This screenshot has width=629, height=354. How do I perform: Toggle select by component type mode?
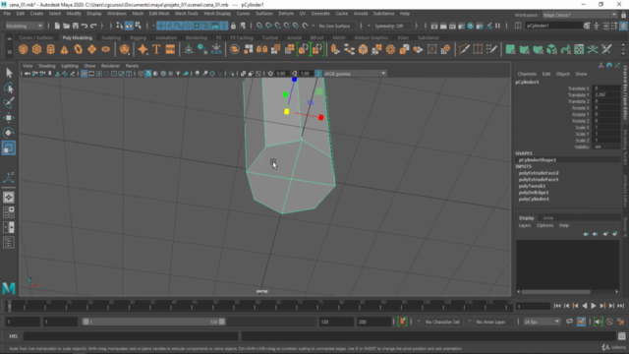138,26
